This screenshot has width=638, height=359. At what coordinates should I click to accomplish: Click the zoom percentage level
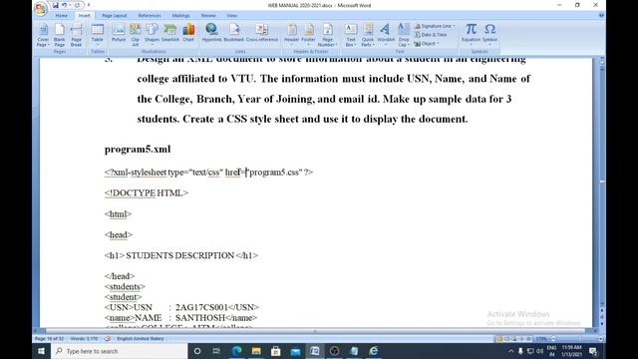coord(541,339)
